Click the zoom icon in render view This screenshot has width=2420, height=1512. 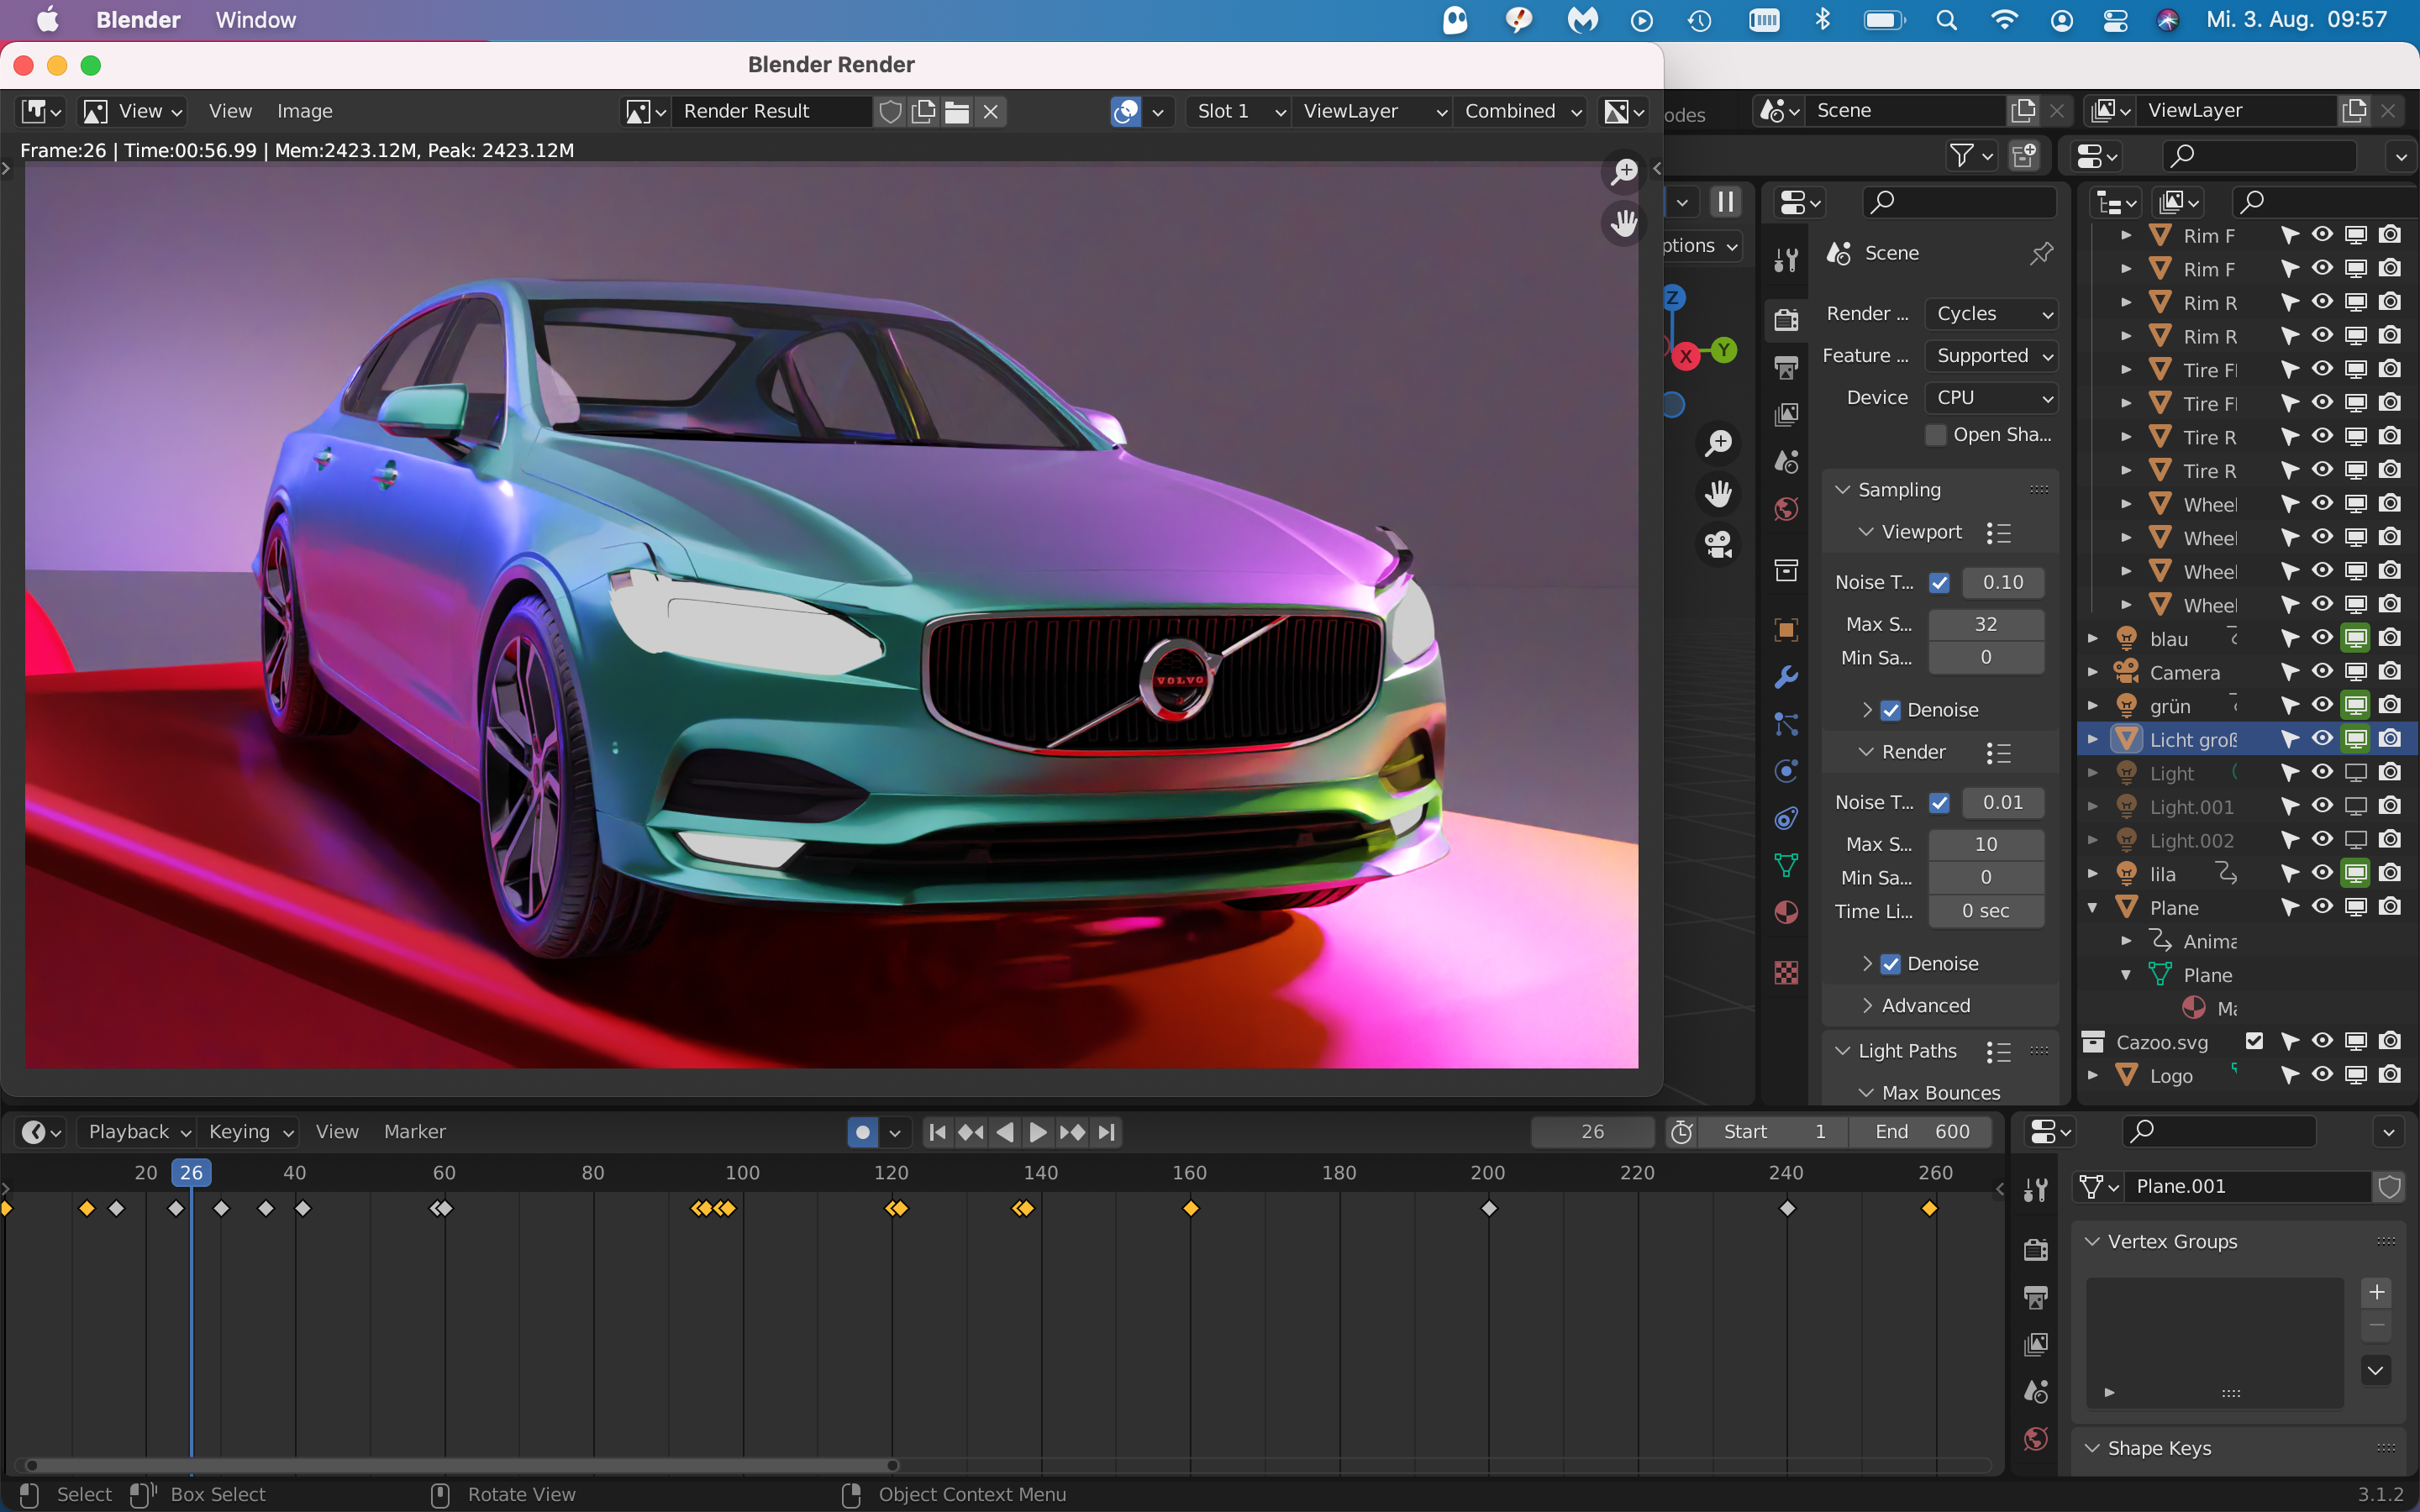coord(1624,171)
